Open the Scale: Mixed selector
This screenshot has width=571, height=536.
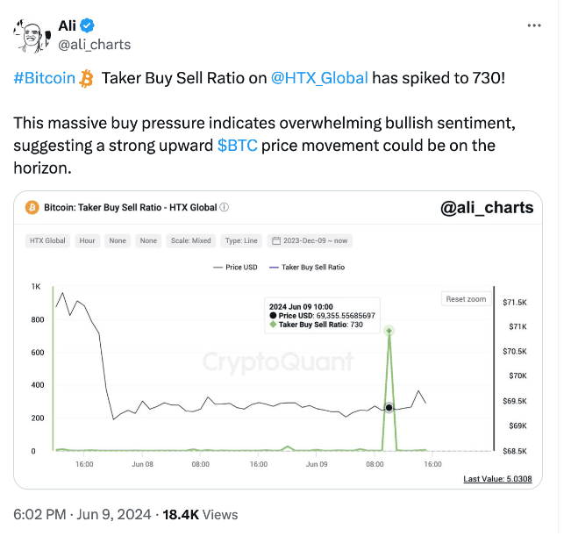pyautogui.click(x=191, y=240)
